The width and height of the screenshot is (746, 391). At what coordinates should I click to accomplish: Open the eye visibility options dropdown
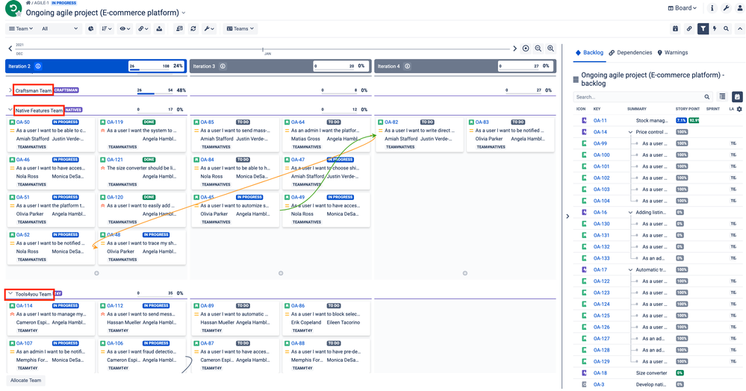click(x=125, y=28)
